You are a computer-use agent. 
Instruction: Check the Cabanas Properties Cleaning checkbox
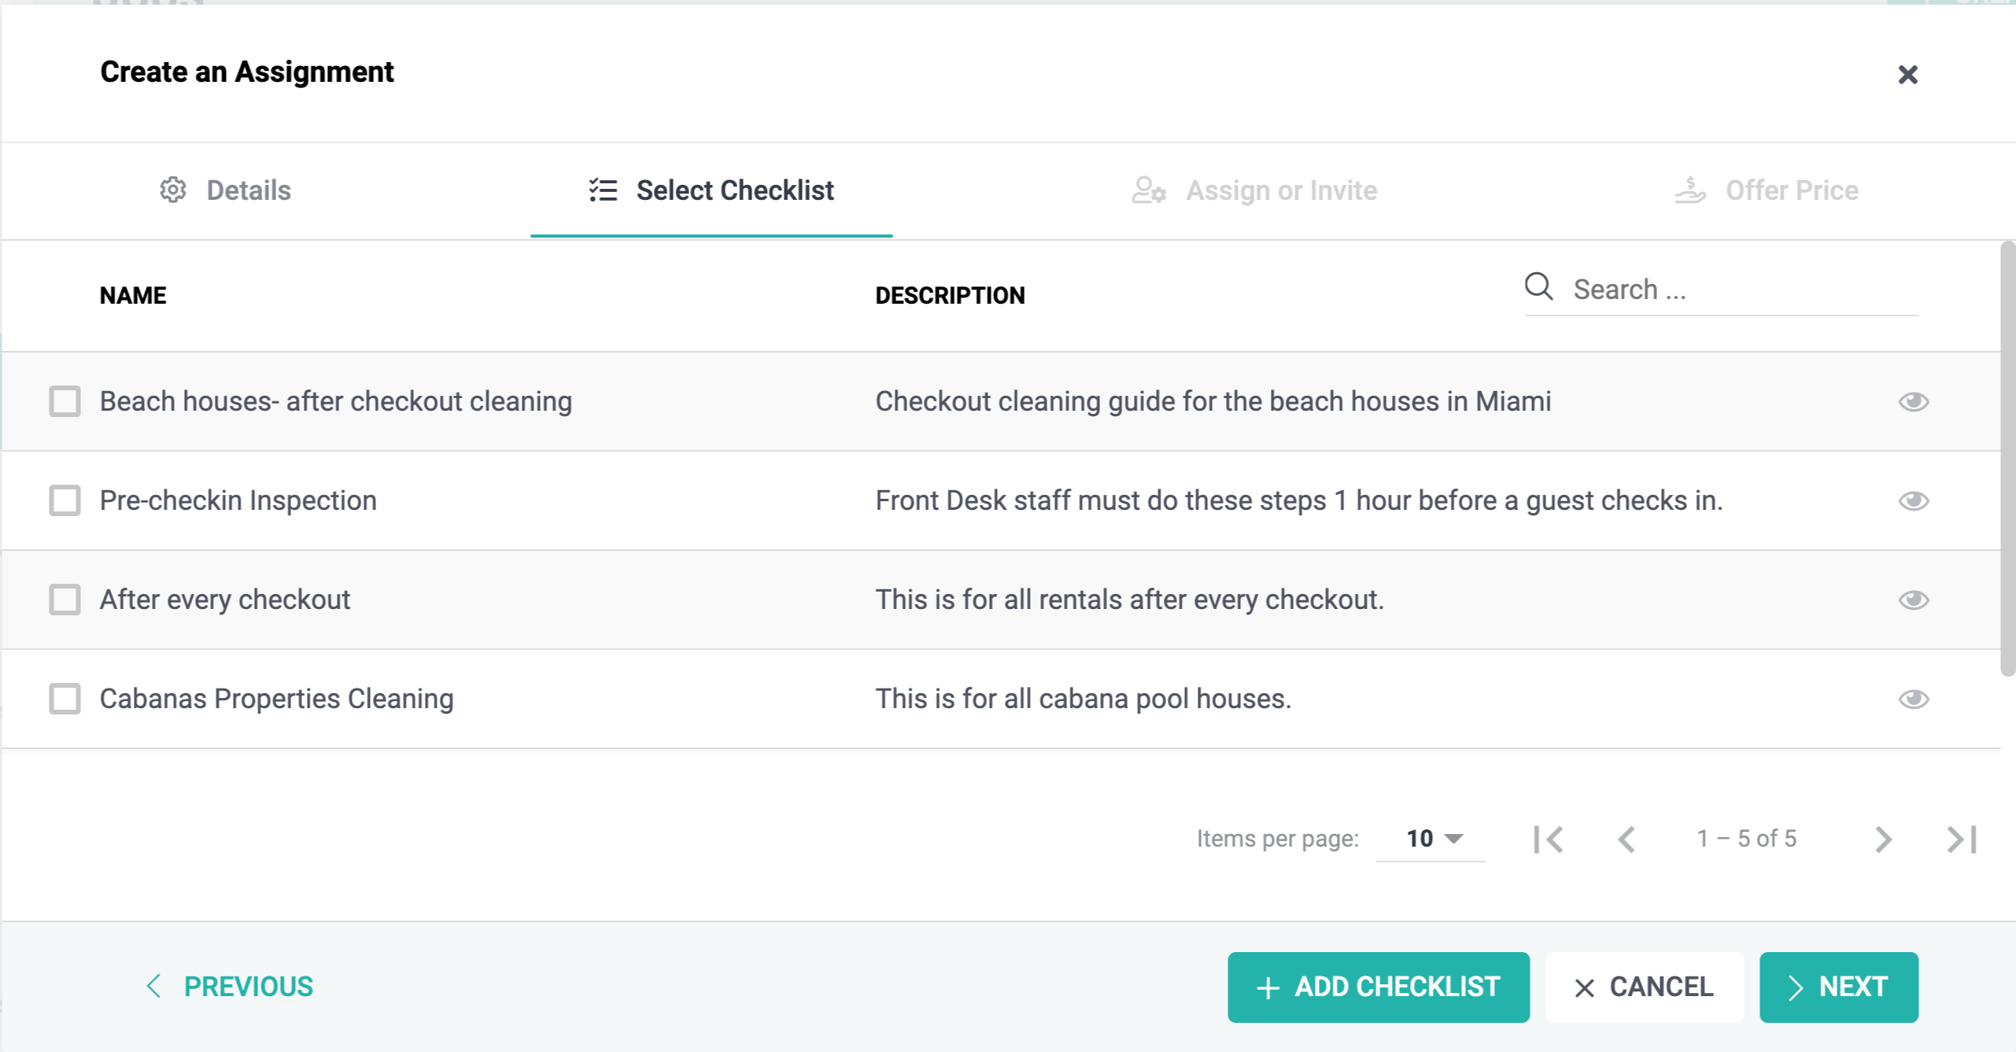click(x=65, y=699)
